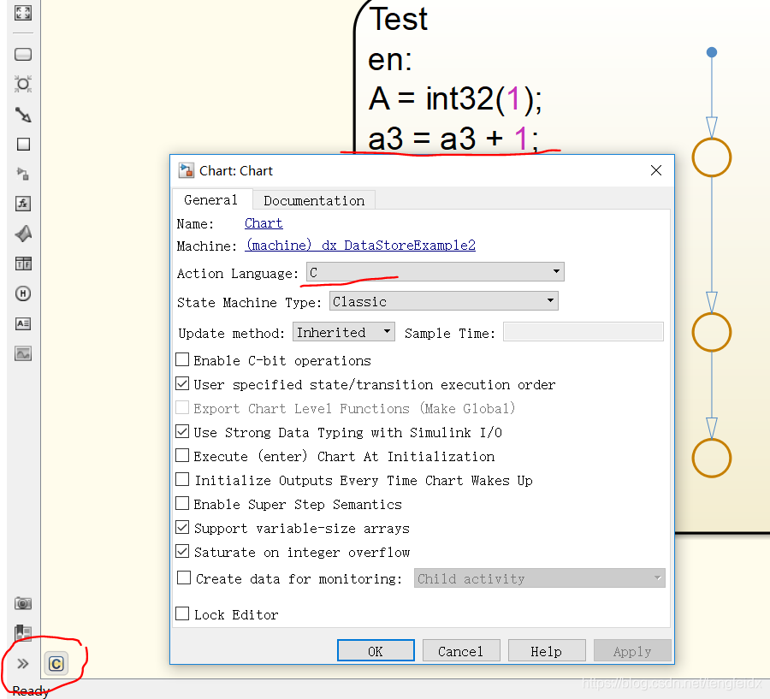The image size is (770, 699).
Task: Toggle Saturate on integer overflow checkbox
Action: pyautogui.click(x=182, y=551)
